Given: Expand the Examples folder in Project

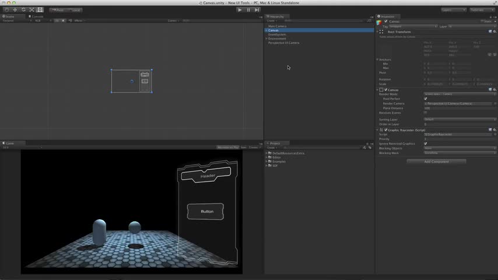Looking at the screenshot, I should coord(268,162).
